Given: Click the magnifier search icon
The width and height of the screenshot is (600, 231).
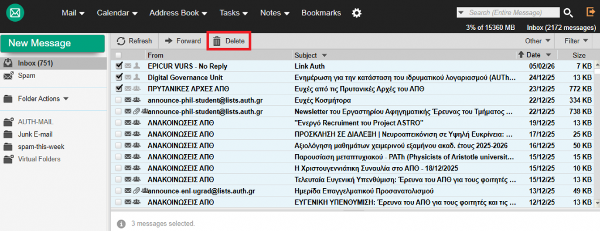Looking at the screenshot, I should (568, 13).
